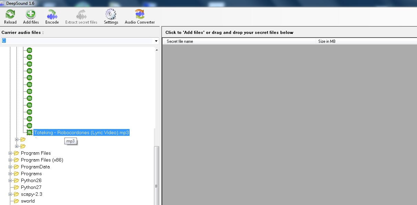This screenshot has height=205, width=417.
Task: Open the carrier drive dropdown arrow
Action: click(156, 41)
